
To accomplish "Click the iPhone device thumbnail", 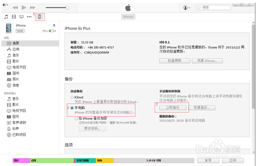I will click(9, 28).
